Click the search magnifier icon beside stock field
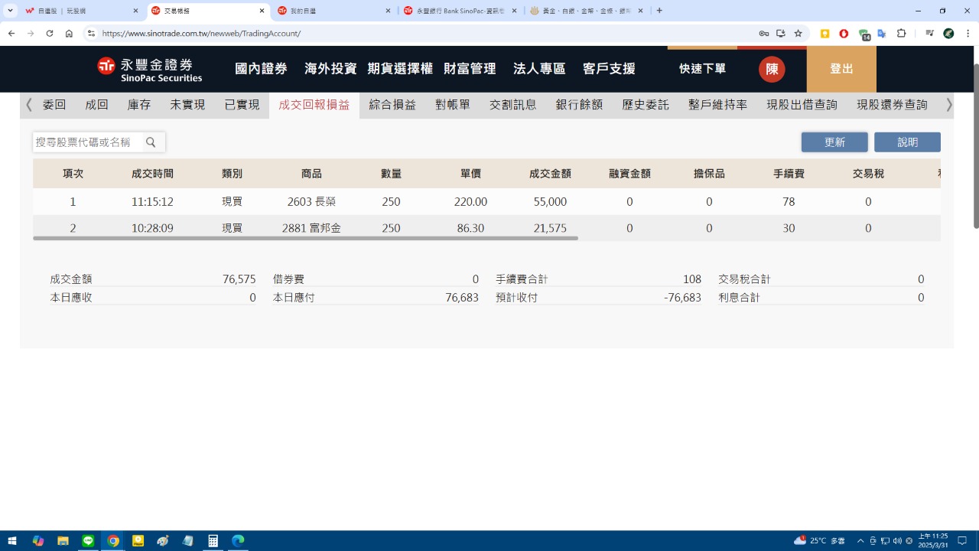 point(151,142)
